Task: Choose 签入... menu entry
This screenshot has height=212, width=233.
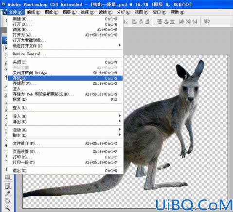Action: [65, 89]
